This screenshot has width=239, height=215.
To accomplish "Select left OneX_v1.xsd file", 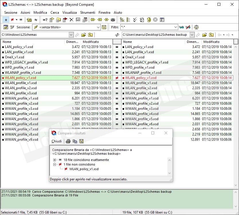I will pyautogui.click(x=15, y=57).
